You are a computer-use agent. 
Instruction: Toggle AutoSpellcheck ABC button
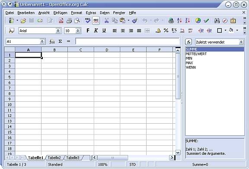96,21
